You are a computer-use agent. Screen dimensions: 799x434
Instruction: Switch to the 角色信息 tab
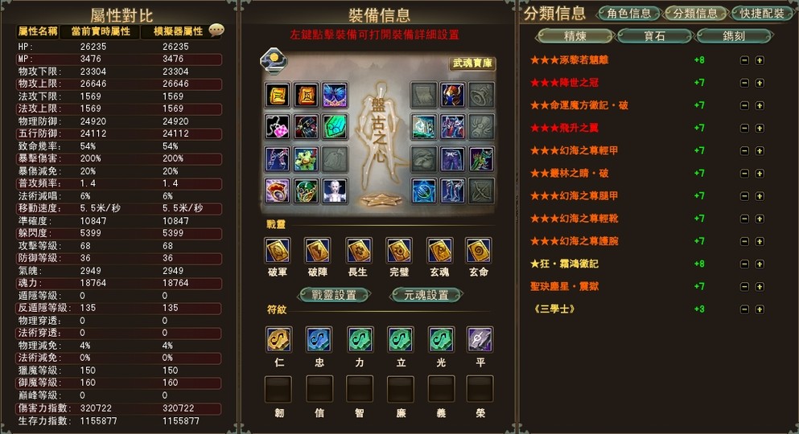click(628, 13)
